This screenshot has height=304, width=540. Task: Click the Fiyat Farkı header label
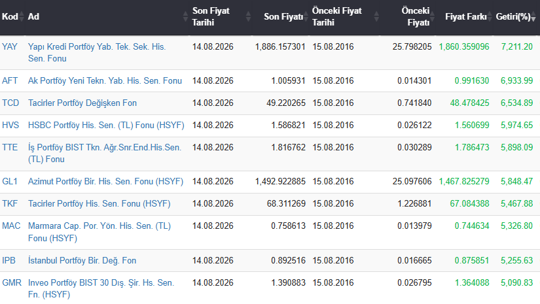465,16
